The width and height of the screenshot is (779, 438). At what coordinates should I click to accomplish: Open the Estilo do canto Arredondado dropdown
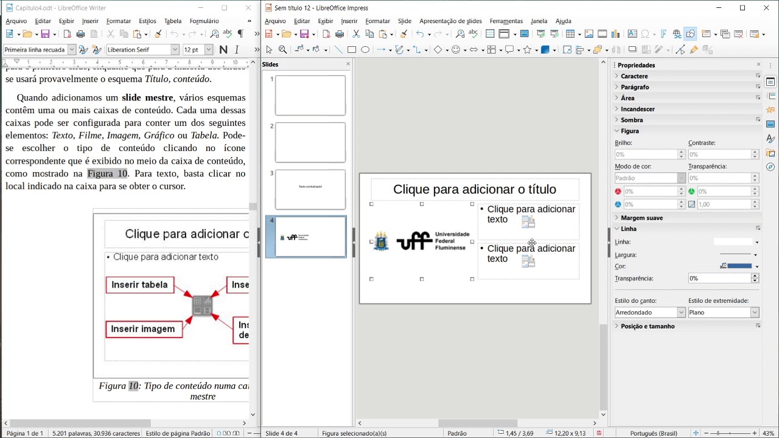[681, 313]
